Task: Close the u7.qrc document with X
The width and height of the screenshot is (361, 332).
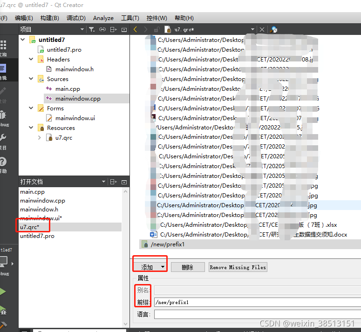Action: pos(262,29)
